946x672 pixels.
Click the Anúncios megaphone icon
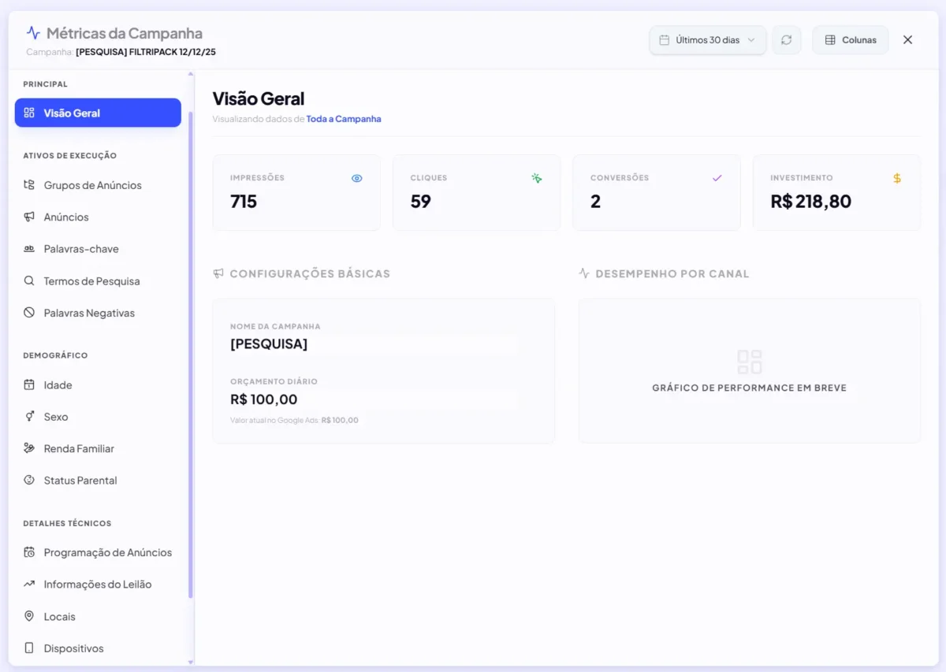tap(29, 217)
